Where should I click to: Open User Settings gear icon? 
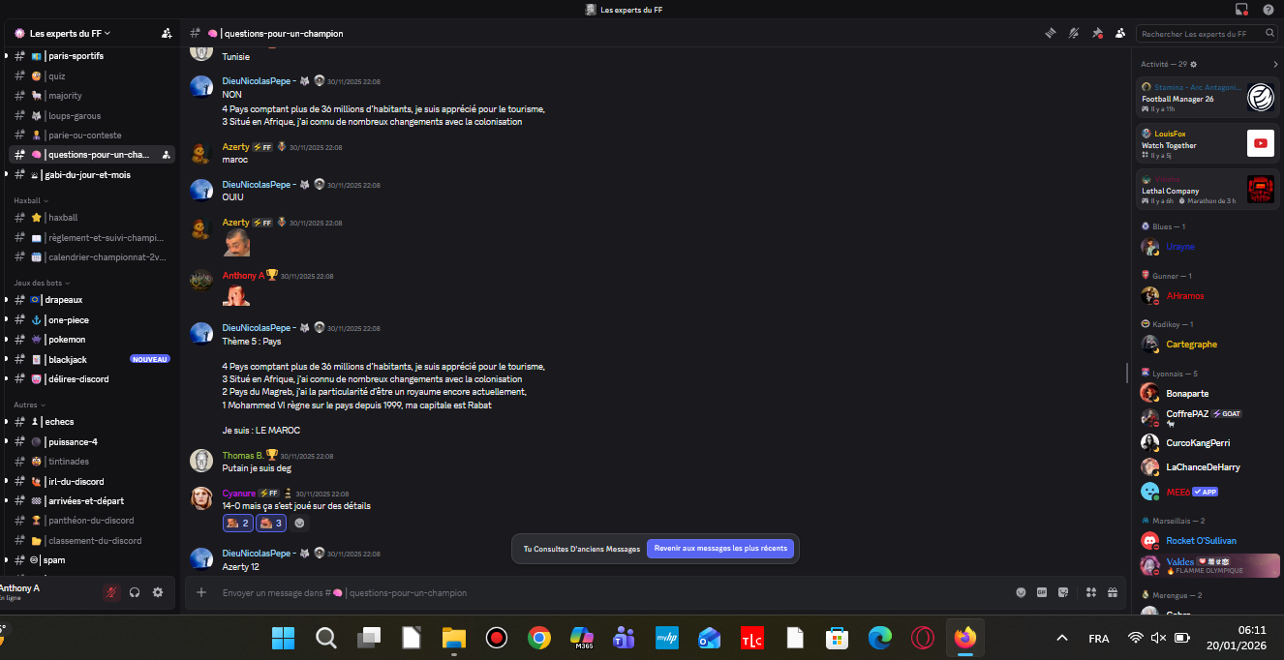158,592
